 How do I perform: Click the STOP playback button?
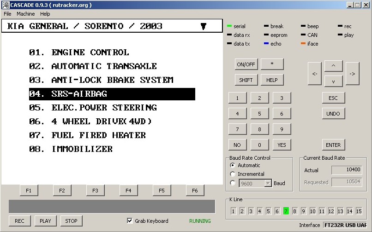pos(71,221)
